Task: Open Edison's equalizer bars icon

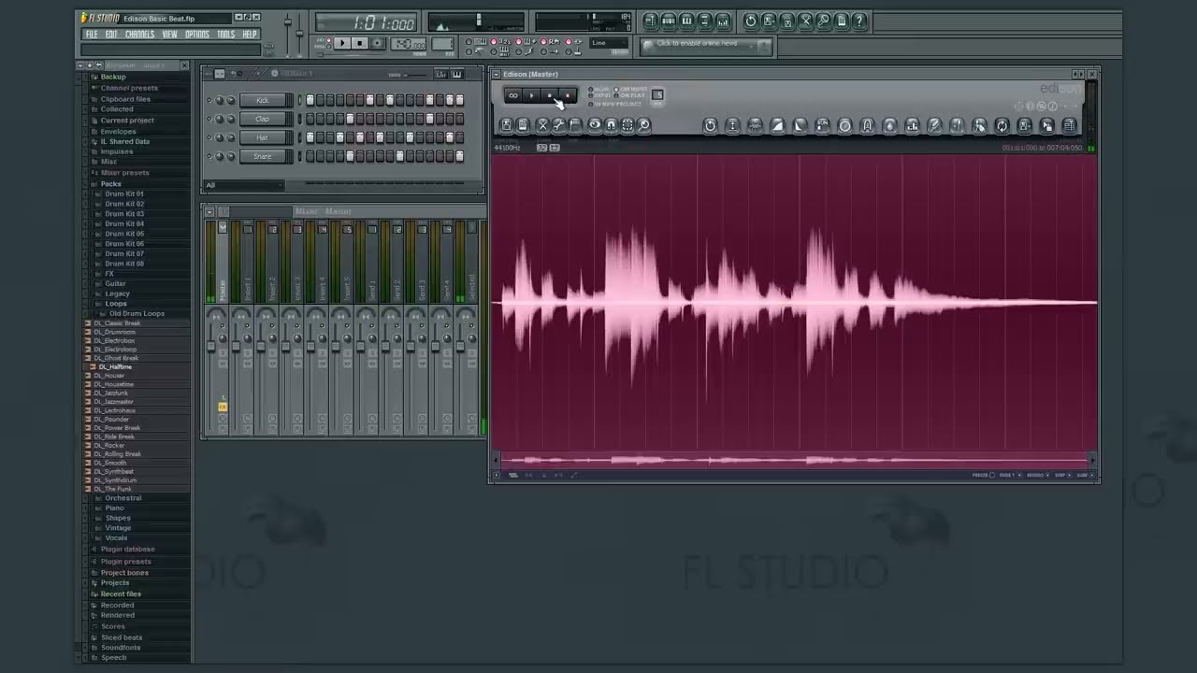Action: click(x=912, y=125)
